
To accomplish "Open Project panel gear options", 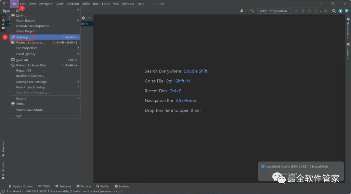I will point(83,18).
